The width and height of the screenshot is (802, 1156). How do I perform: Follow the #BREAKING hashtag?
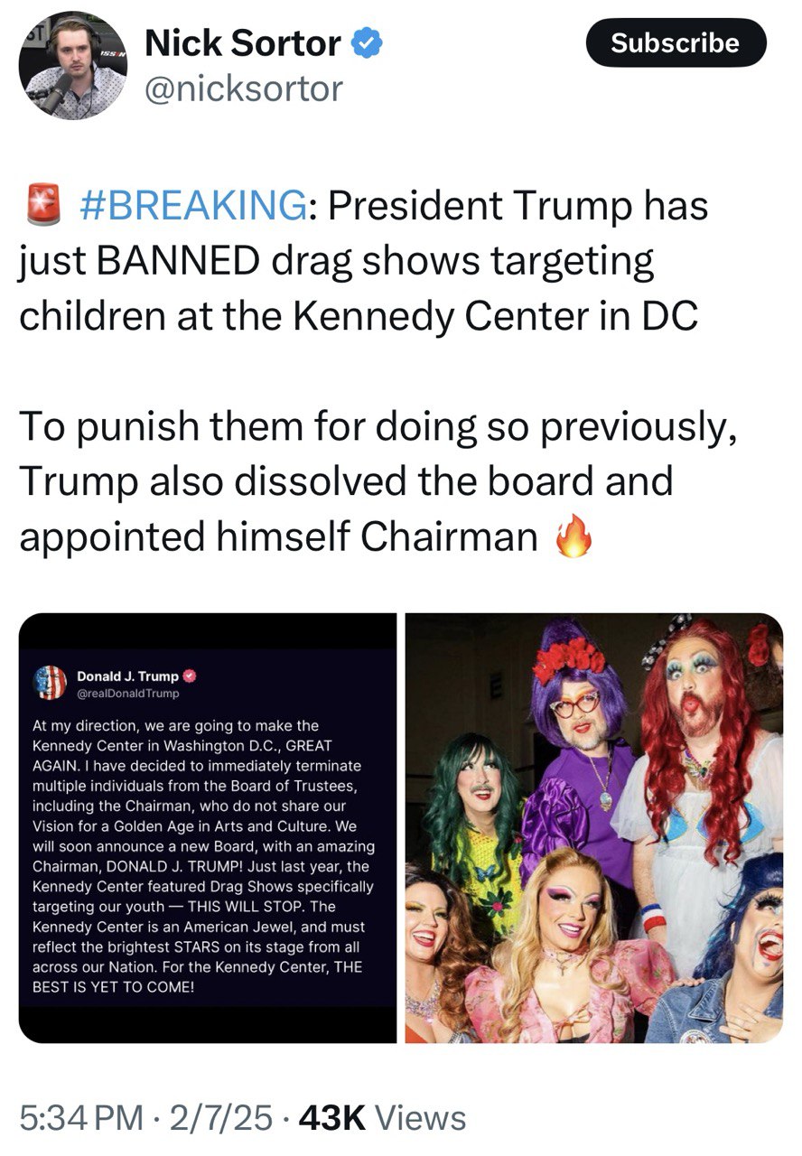(192, 206)
